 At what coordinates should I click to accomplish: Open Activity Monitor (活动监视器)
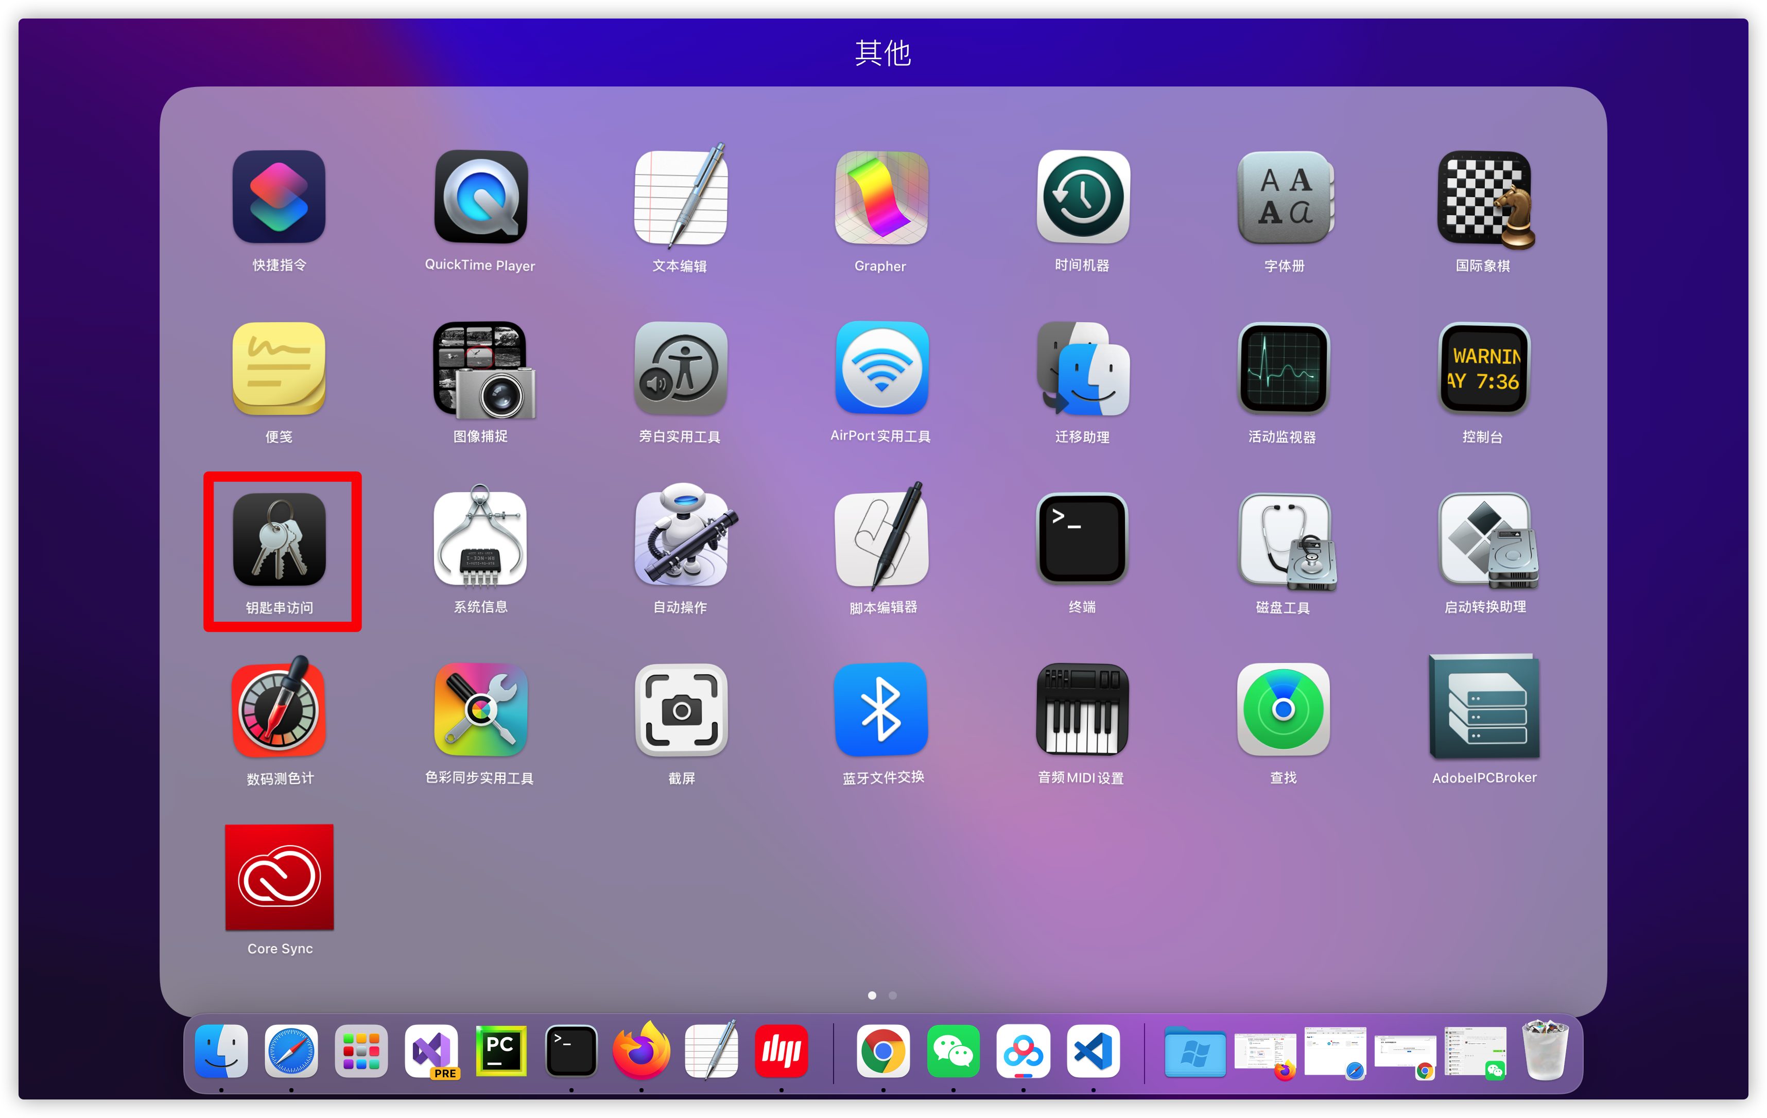pyautogui.click(x=1283, y=369)
